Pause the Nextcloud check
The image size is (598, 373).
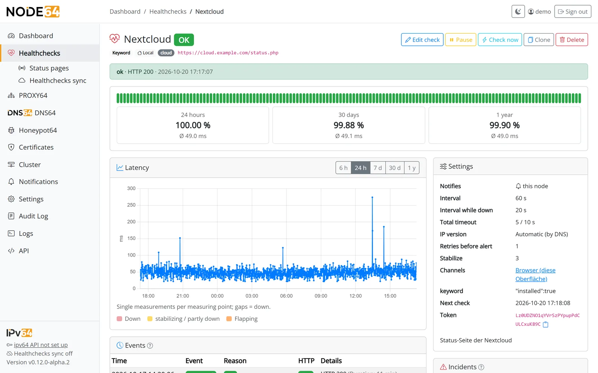click(460, 40)
